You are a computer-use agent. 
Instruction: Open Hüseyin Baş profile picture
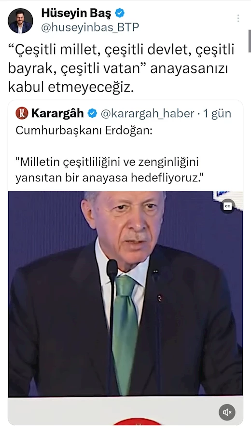[20, 21]
